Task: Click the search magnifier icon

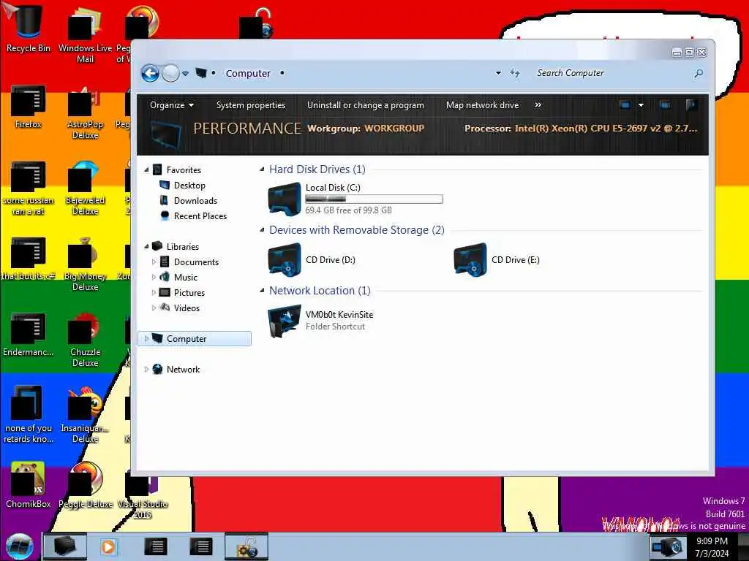Action: (699, 74)
